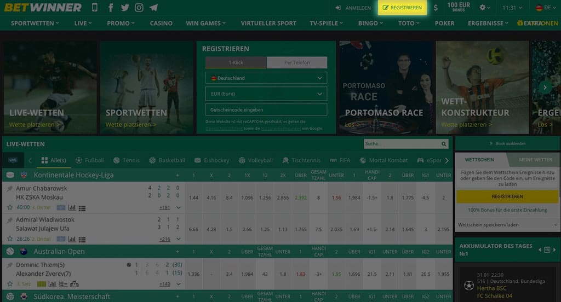The image size is (561, 302).
Task: Pin the Admiral Wladiwostok match
Action: click(10, 220)
